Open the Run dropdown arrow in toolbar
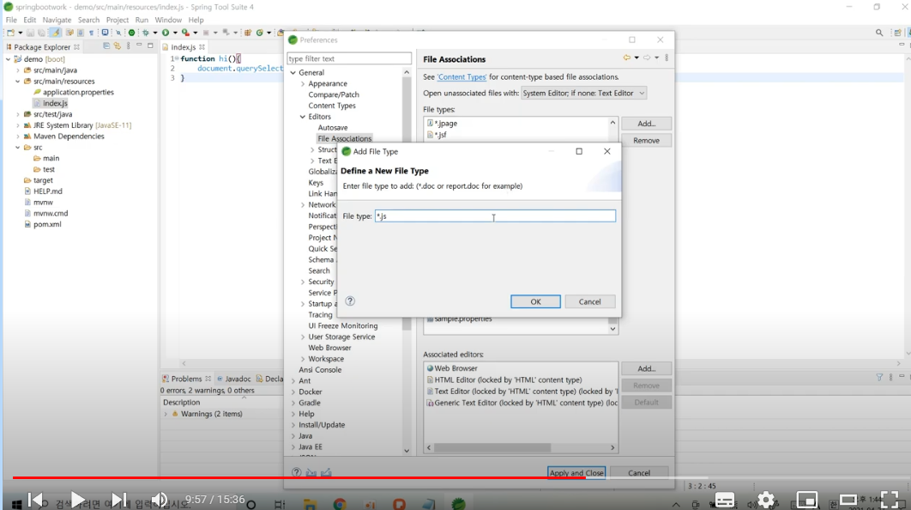Image resolution: width=911 pixels, height=510 pixels. [x=175, y=33]
